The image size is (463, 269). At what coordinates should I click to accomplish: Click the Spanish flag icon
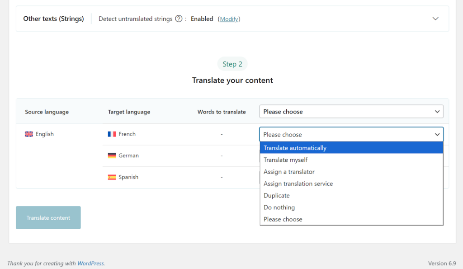click(x=111, y=177)
